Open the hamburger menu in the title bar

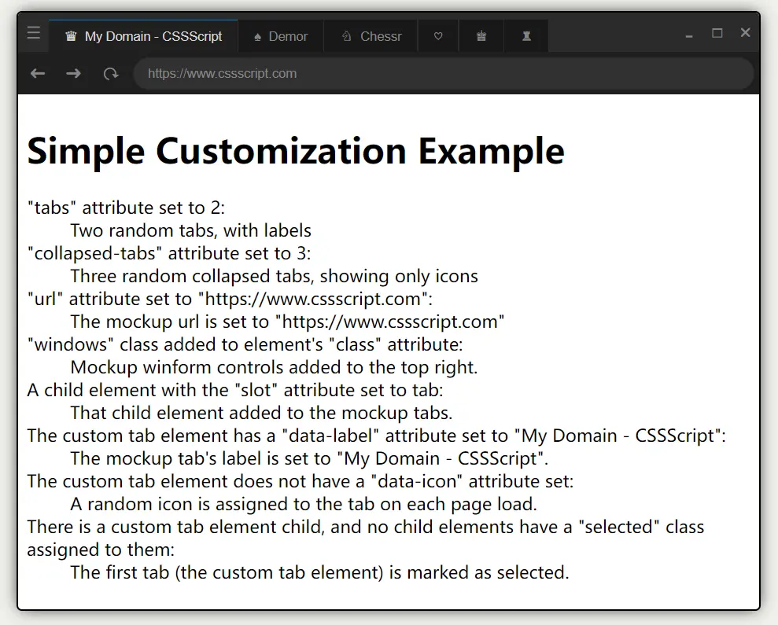click(x=33, y=33)
